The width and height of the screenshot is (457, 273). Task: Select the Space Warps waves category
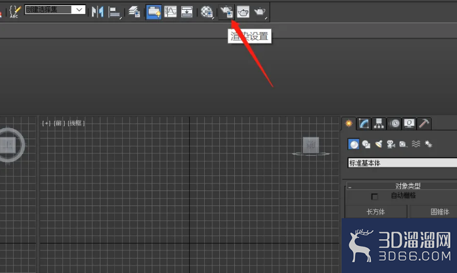pos(416,144)
